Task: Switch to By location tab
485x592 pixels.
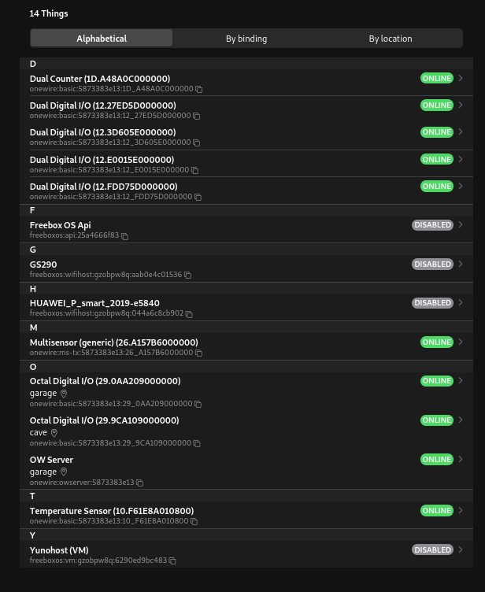Action: click(x=391, y=39)
